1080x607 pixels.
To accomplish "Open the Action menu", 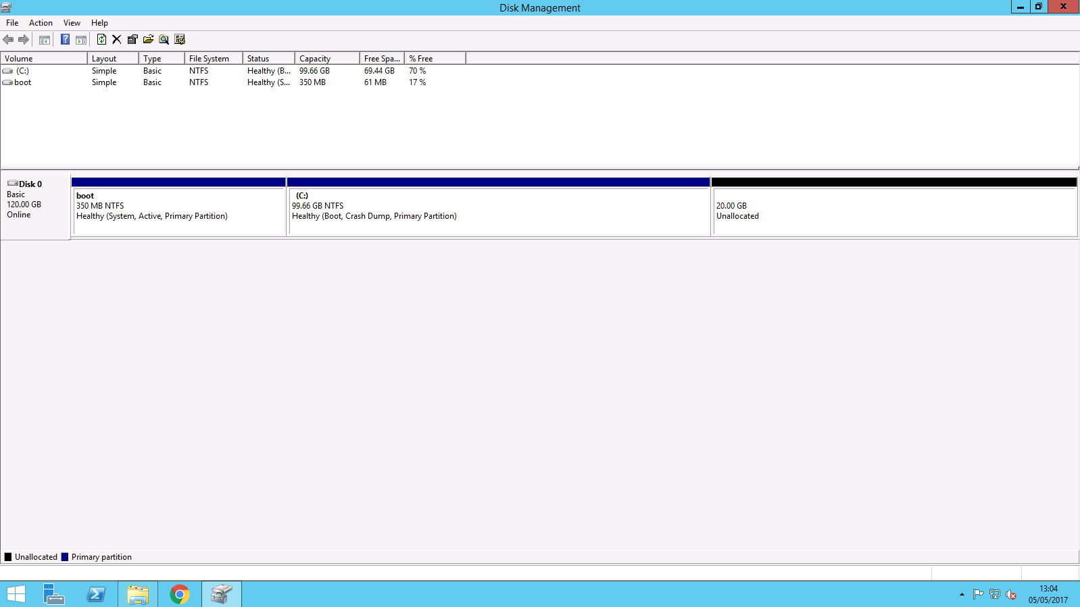I will click(x=41, y=23).
